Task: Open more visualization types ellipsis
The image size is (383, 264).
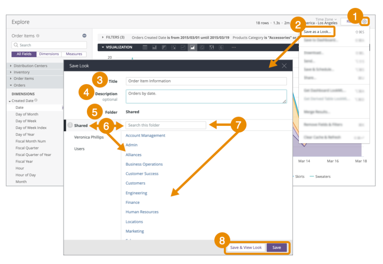Action: coord(234,47)
